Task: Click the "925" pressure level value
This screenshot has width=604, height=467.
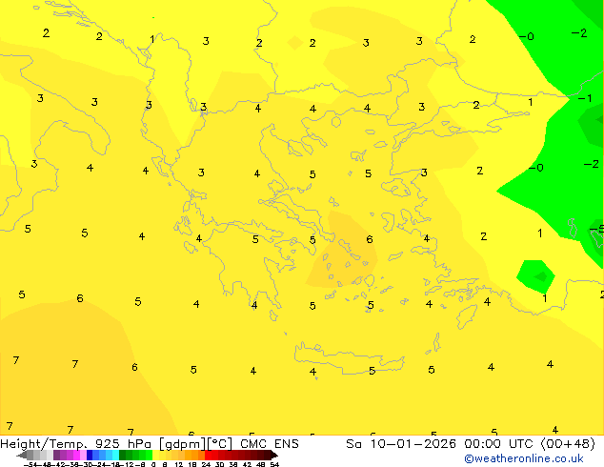Action: (x=108, y=444)
